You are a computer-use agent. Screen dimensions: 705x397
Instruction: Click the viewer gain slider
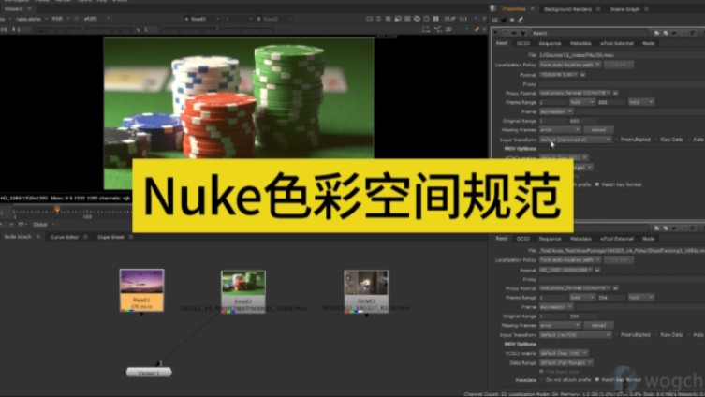(81, 30)
